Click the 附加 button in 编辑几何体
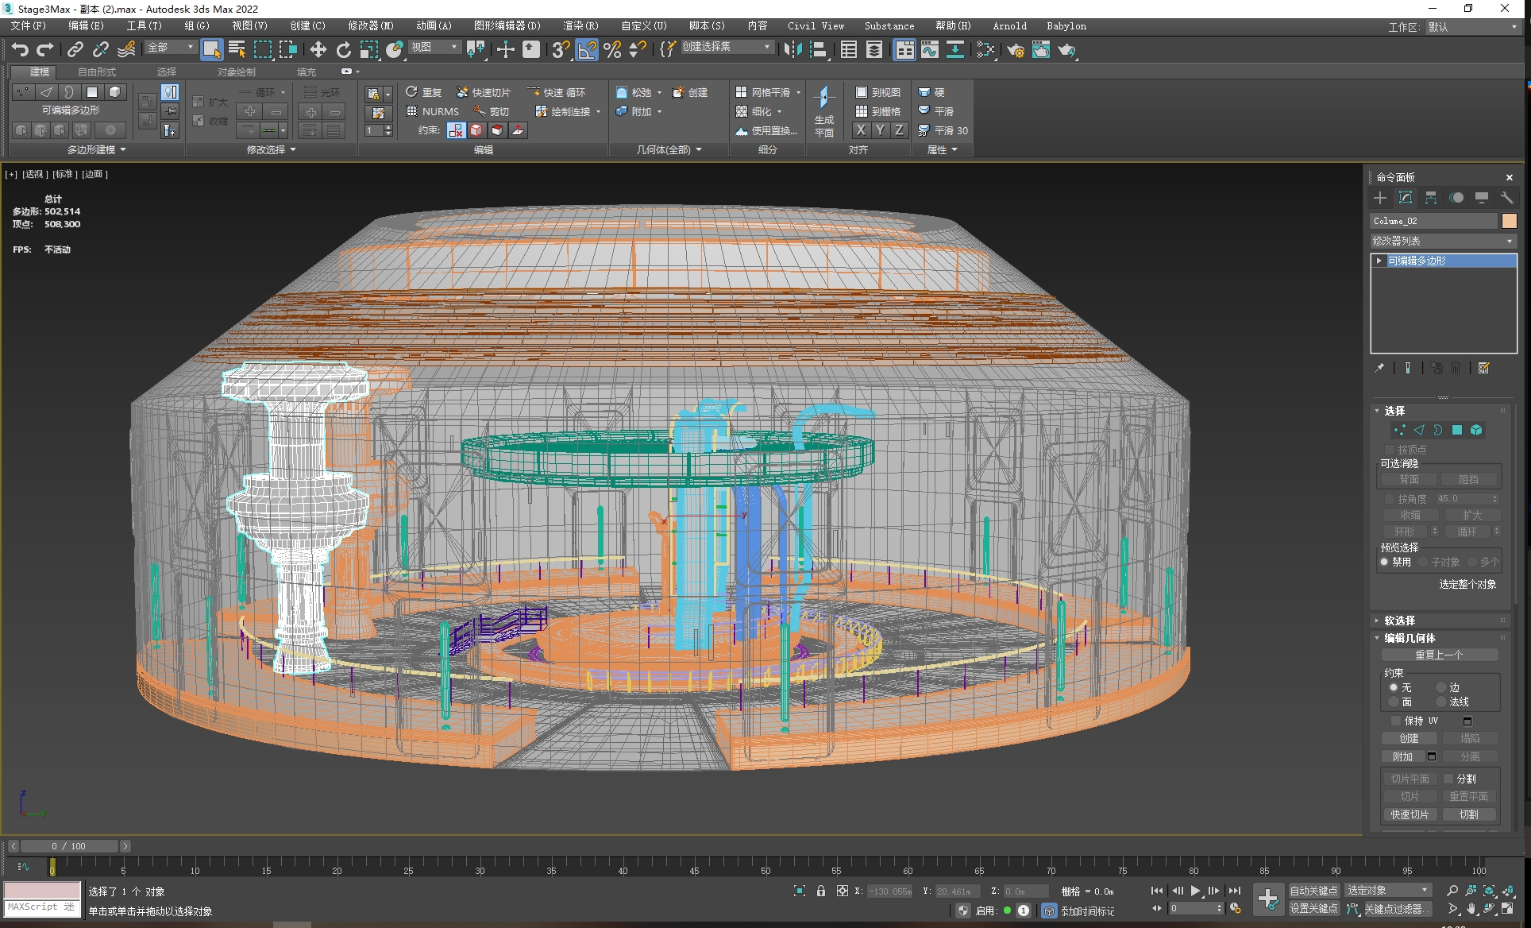 tap(1402, 756)
